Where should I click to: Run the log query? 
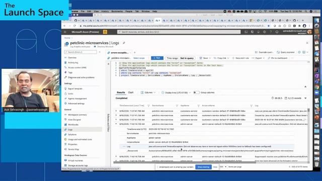point(157,58)
